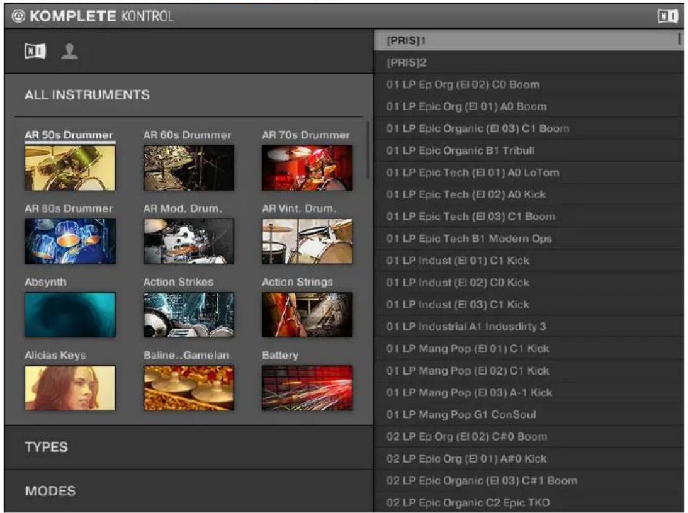This screenshot has height=513, width=688.
Task: Select the AR 60s Drummer thumbnail
Action: 189,168
